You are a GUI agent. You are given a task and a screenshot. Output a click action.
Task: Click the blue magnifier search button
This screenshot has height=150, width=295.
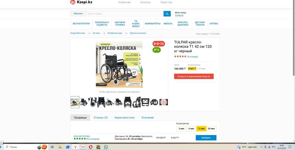point(167,14)
